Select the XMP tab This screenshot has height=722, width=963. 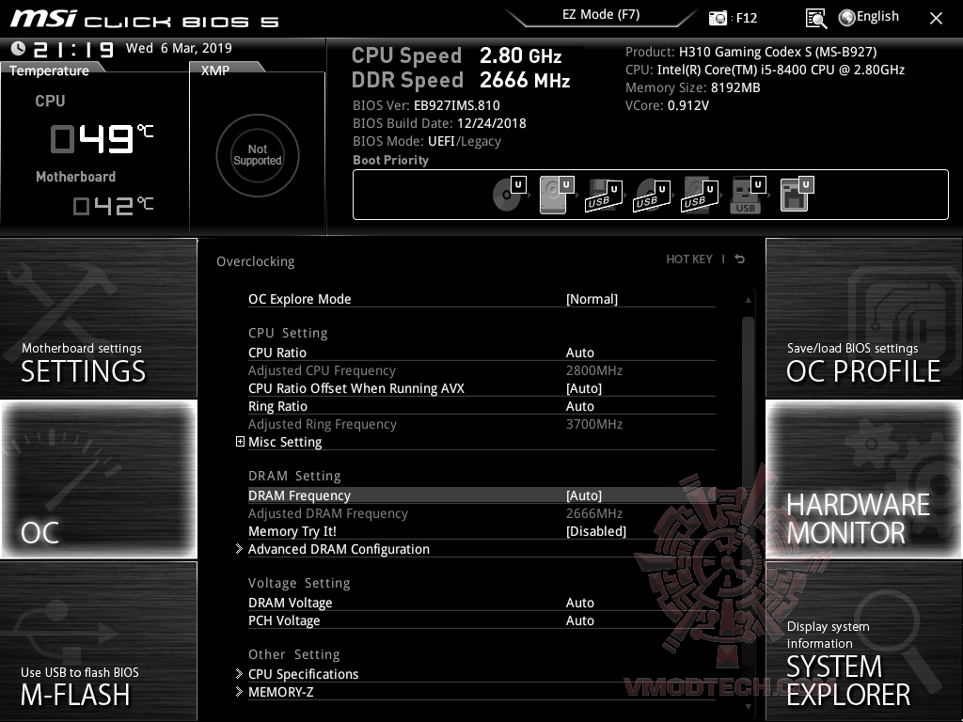(216, 70)
